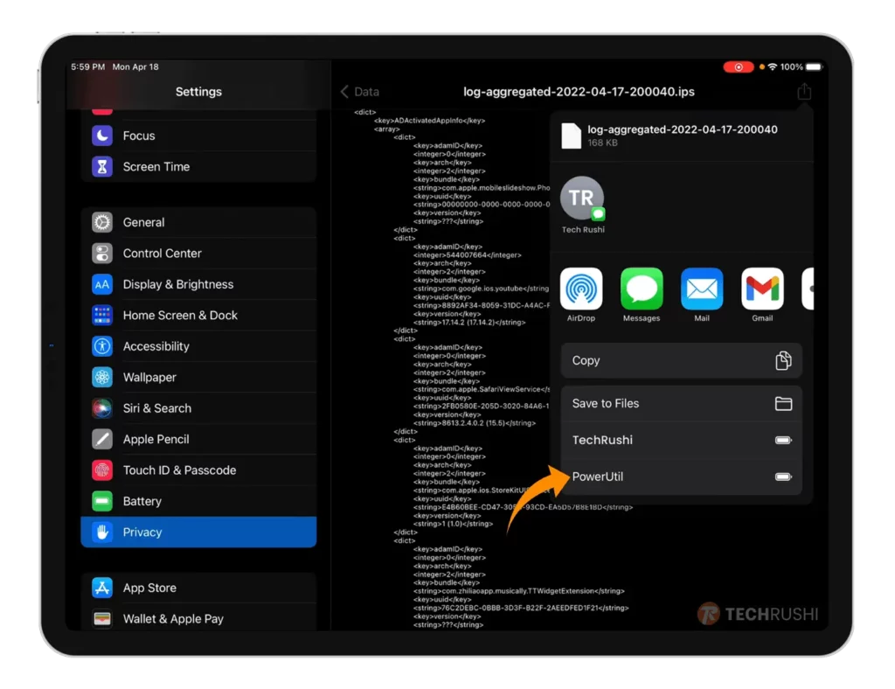
Task: Open App Store settings row
Action: [198, 588]
